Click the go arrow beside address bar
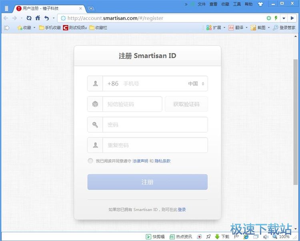The height and width of the screenshot is (241, 300). point(292,18)
